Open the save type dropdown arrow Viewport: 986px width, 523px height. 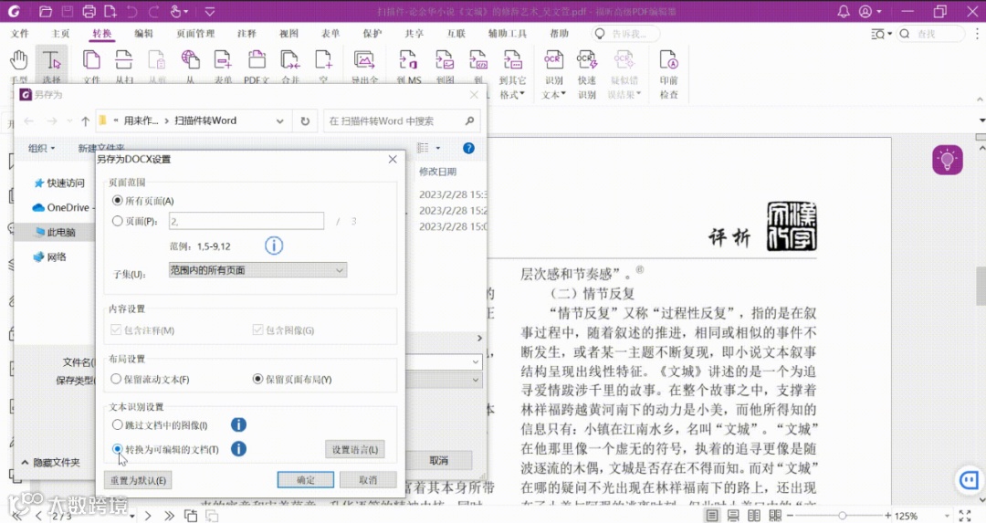(476, 380)
